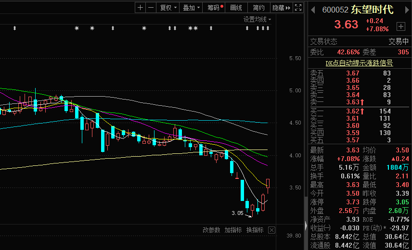Collapse side panel using the splitter arrow

pyautogui.click(x=306, y=225)
